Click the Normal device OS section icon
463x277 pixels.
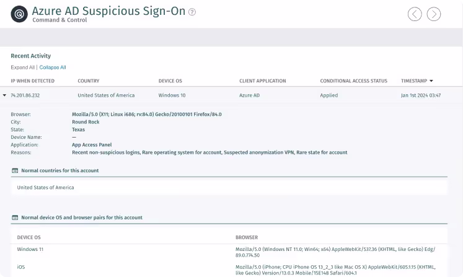point(15,218)
